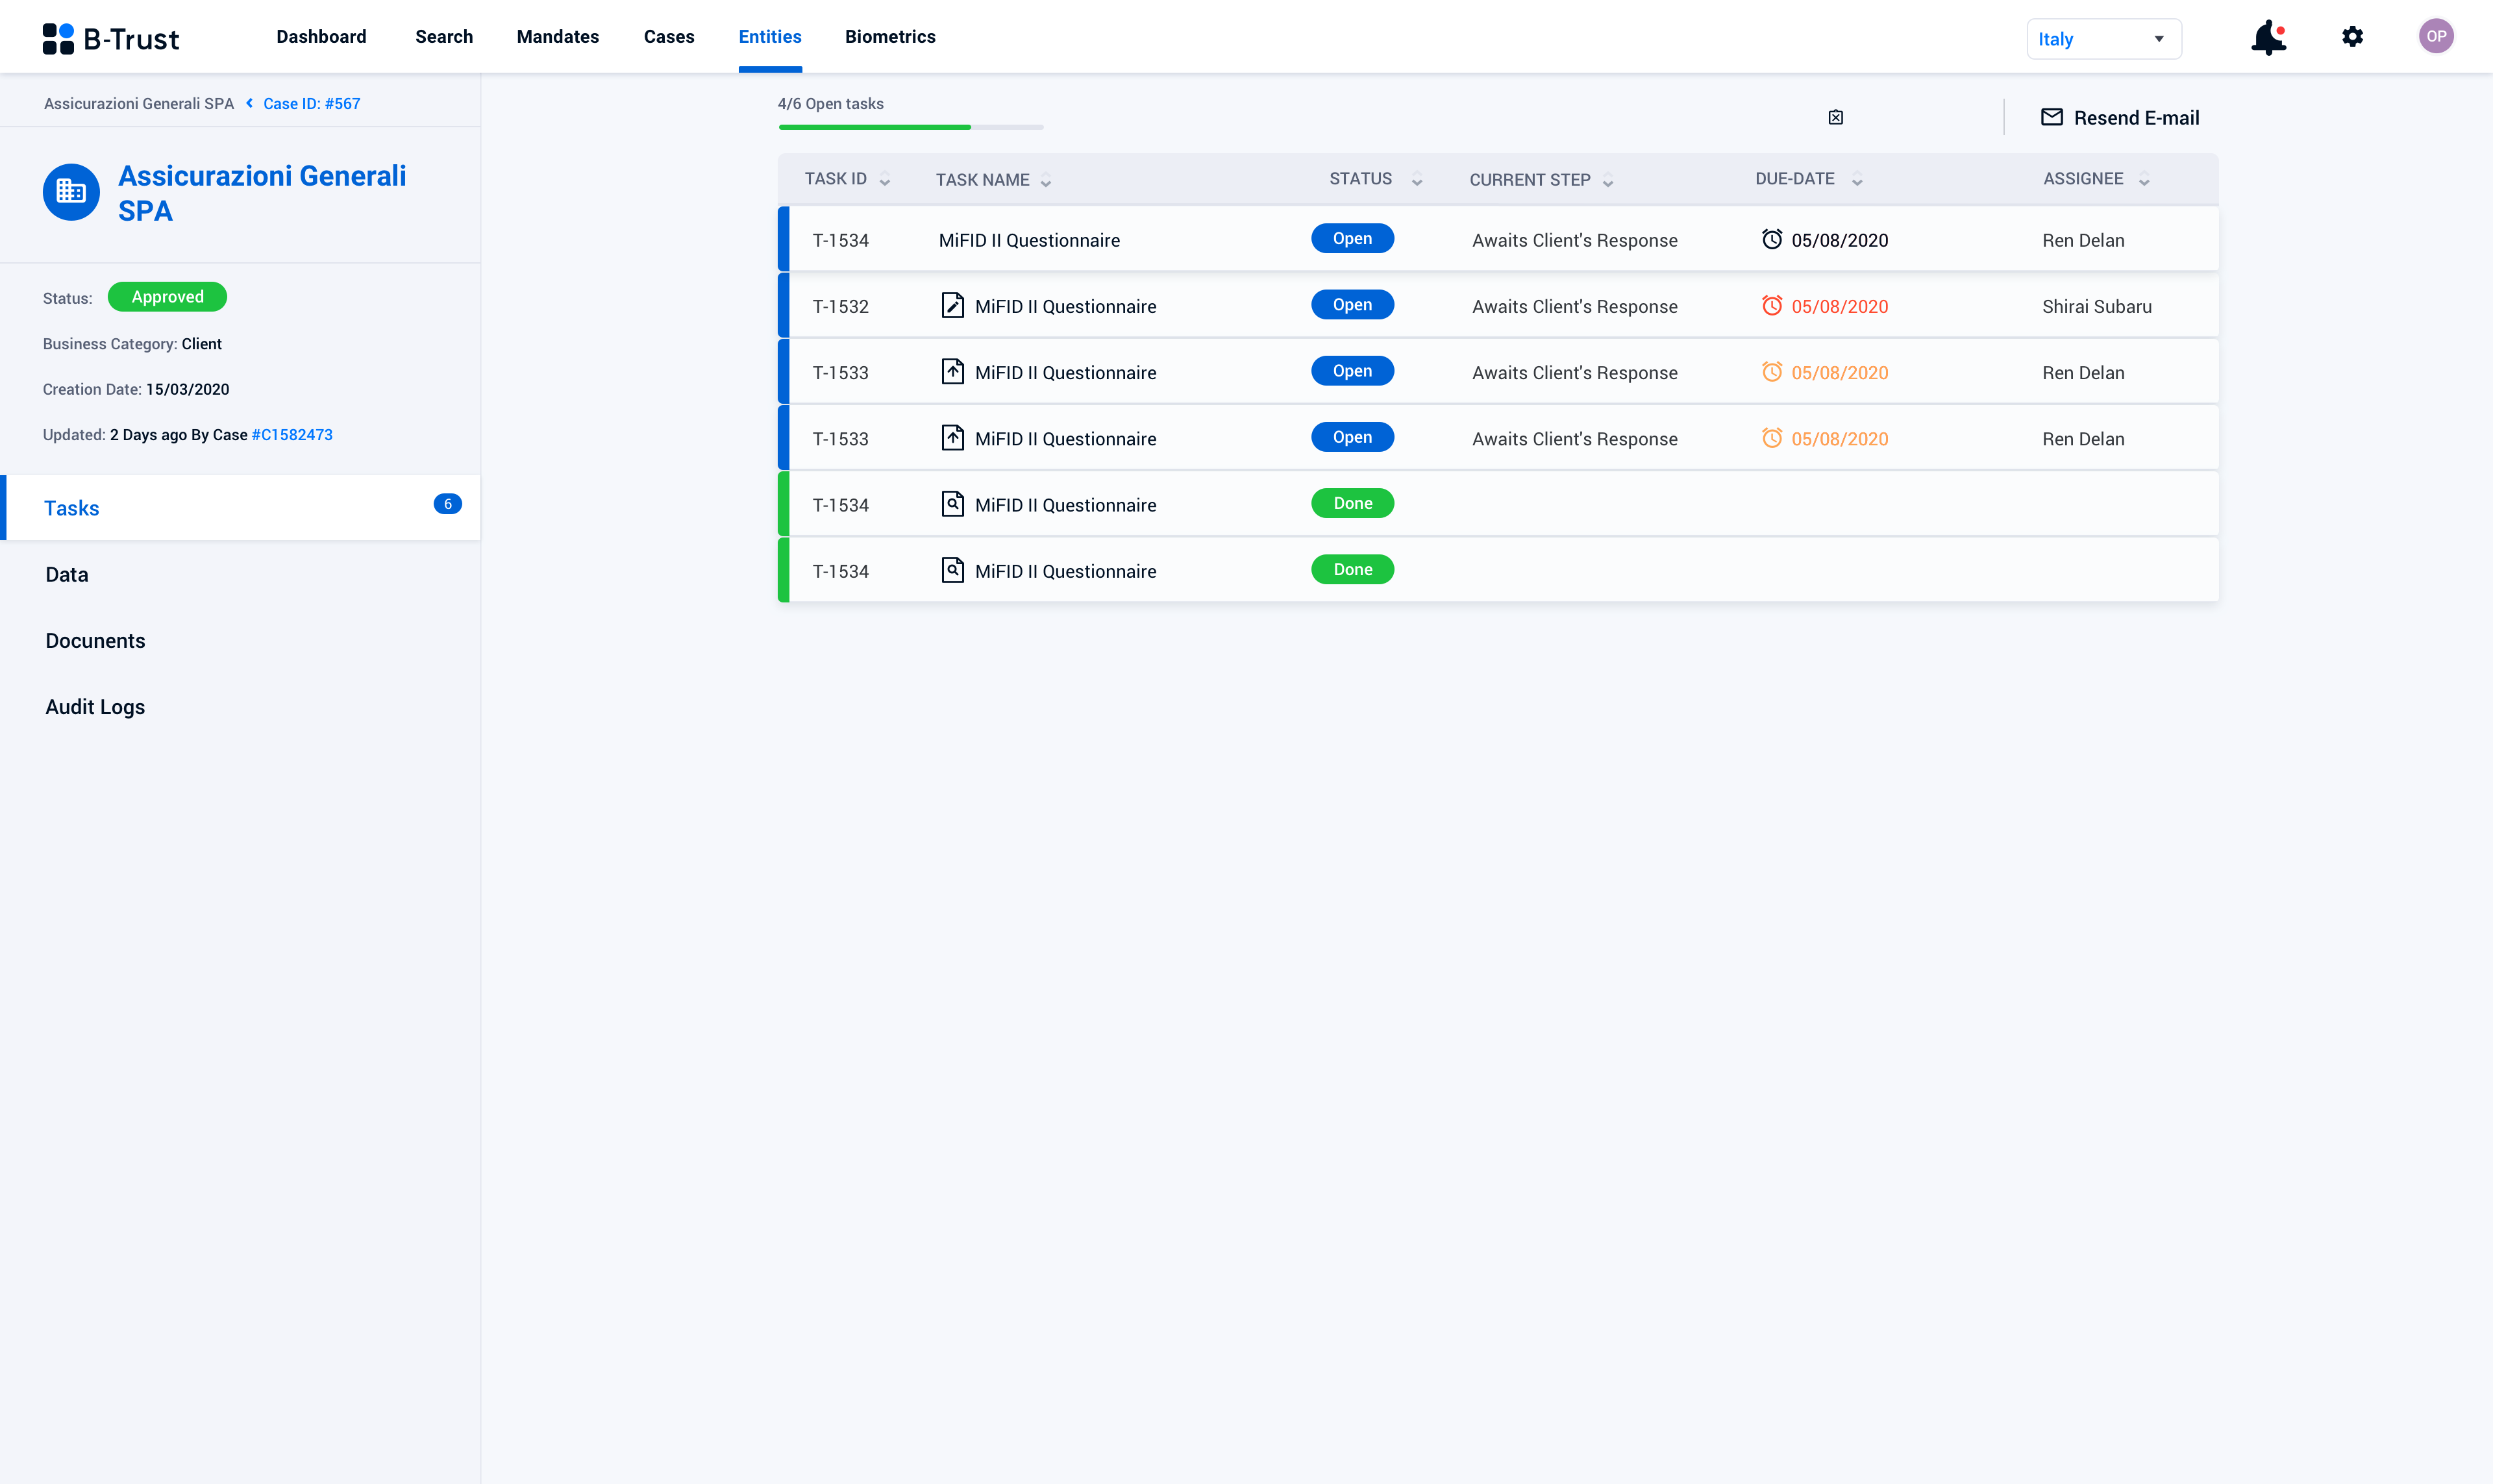Open the Search tab
Image resolution: width=2493 pixels, height=1484 pixels.
point(444,37)
